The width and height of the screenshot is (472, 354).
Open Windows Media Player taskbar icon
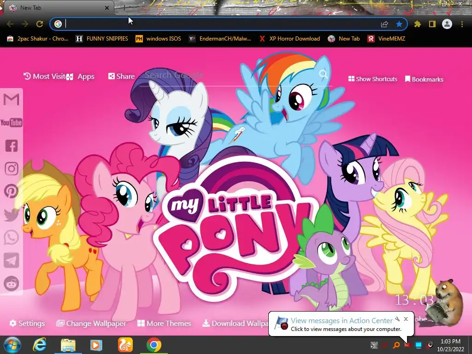click(96, 345)
